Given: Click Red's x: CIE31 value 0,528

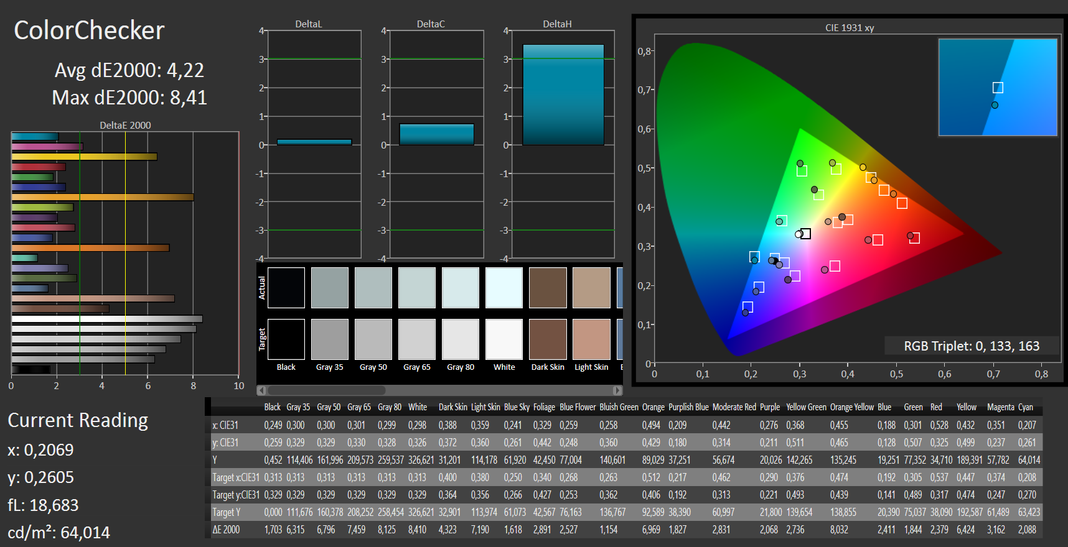Looking at the screenshot, I should 939,425.
